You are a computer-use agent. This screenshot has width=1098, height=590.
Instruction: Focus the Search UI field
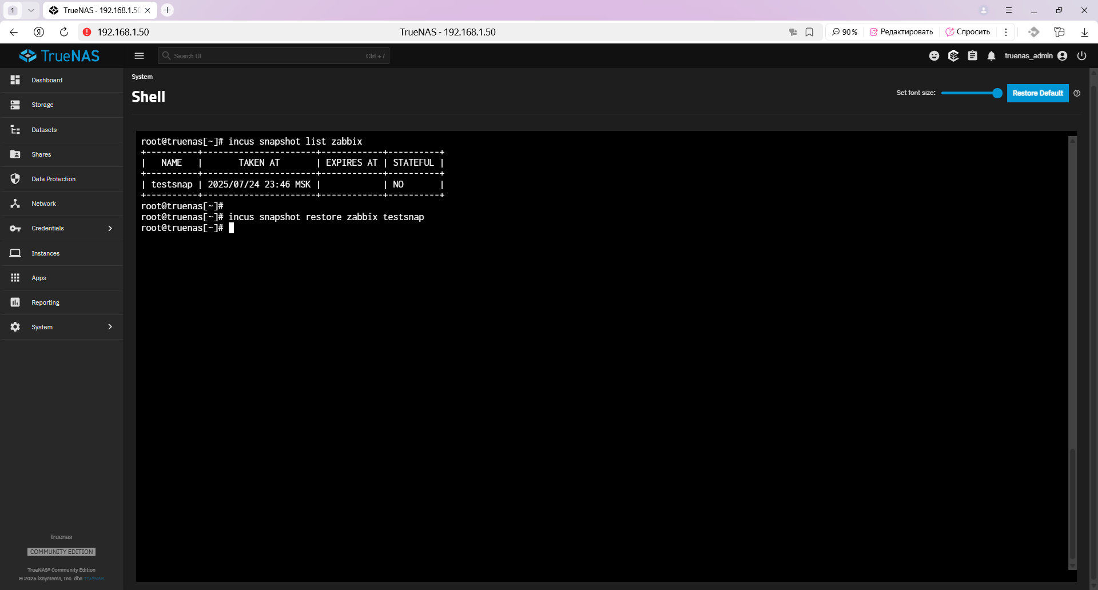[x=273, y=56]
